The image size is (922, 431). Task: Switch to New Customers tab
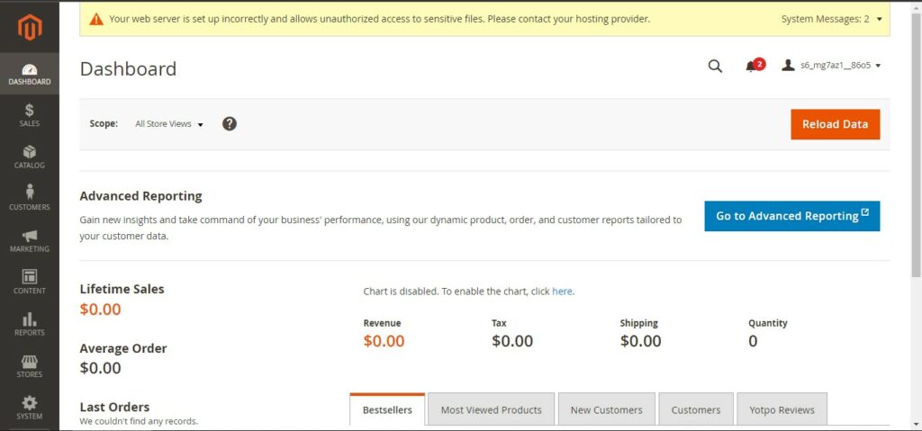[606, 409]
